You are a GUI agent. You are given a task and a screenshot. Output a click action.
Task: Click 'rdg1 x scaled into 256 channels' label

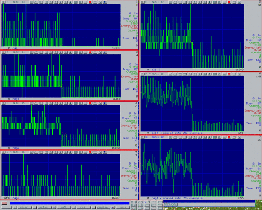pyautogui.click(x=177, y=198)
